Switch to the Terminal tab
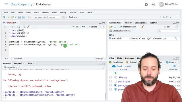Screen dimensions: 182x102 tap(18, 63)
